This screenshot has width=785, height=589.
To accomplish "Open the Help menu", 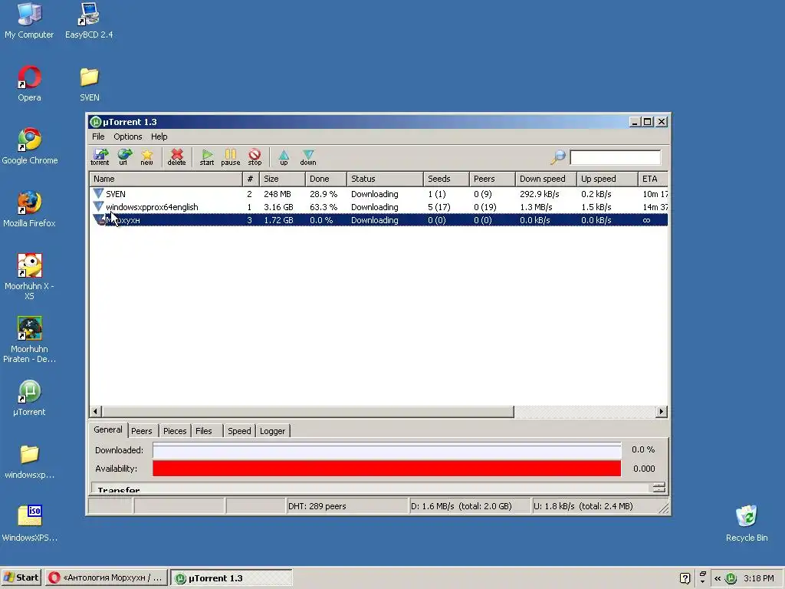I will tap(159, 137).
